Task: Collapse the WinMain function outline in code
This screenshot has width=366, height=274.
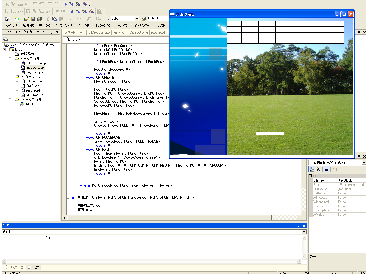Action: pos(68,198)
